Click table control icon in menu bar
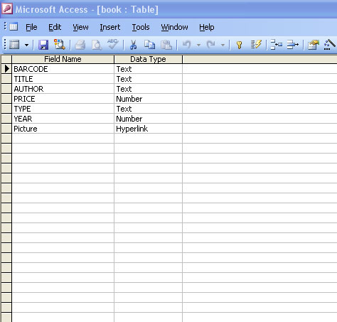337x322 pixels. [14, 26]
